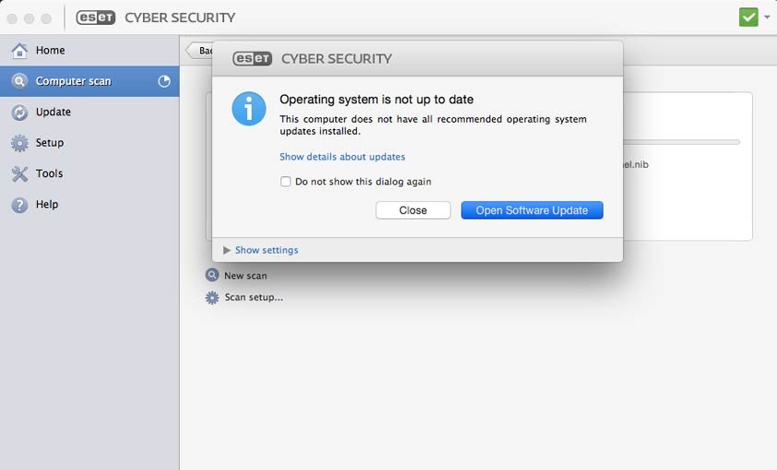Expand the Show settings disclosure triangle
This screenshot has height=470, width=777.
click(227, 250)
